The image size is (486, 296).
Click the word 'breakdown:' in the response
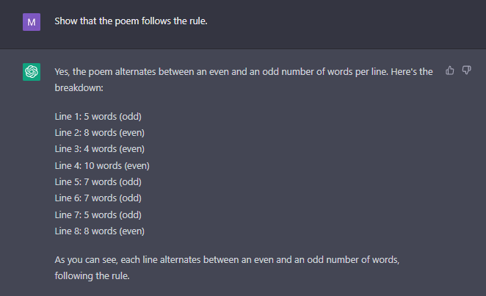pos(79,88)
